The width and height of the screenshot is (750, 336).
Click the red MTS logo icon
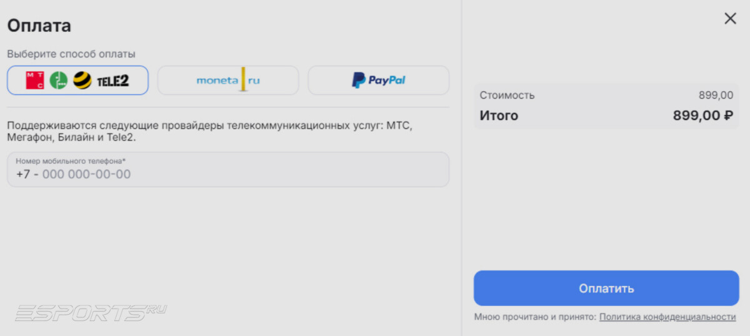(x=35, y=80)
